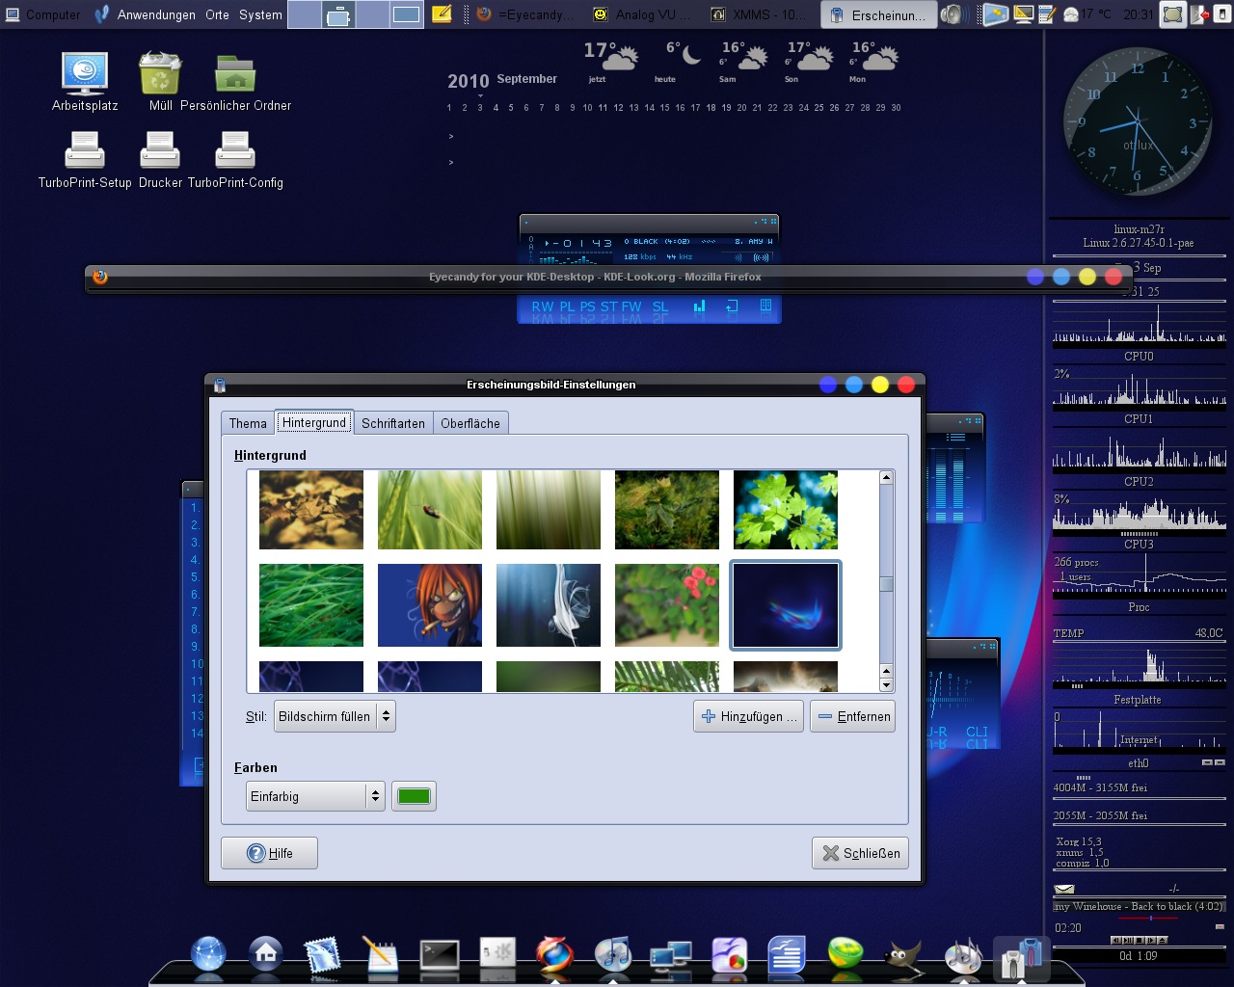Click the XMMS SL button
The width and height of the screenshot is (1234, 987).
click(x=660, y=307)
